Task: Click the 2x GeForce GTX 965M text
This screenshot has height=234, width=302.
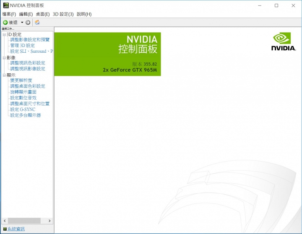Action: click(x=130, y=70)
